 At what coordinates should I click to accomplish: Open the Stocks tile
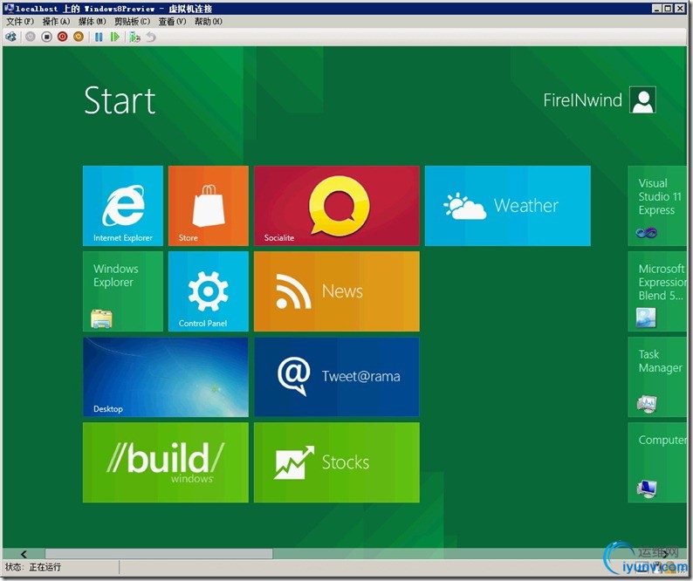pos(337,462)
